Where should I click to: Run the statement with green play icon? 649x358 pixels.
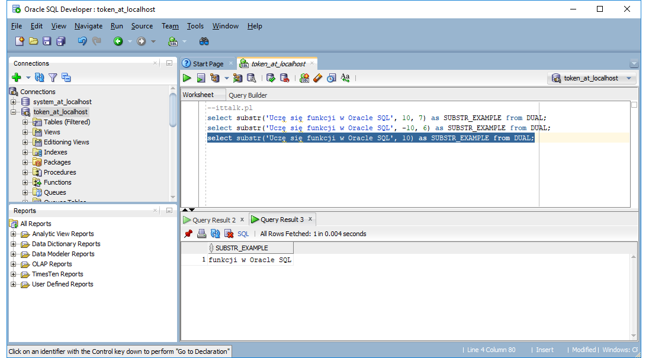tap(187, 78)
